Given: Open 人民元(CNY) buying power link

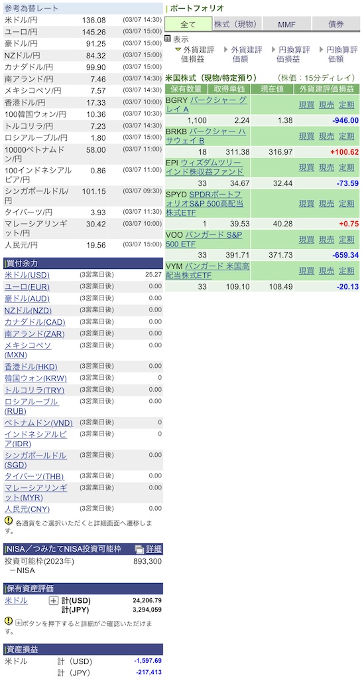Looking at the screenshot, I should click(x=27, y=509).
